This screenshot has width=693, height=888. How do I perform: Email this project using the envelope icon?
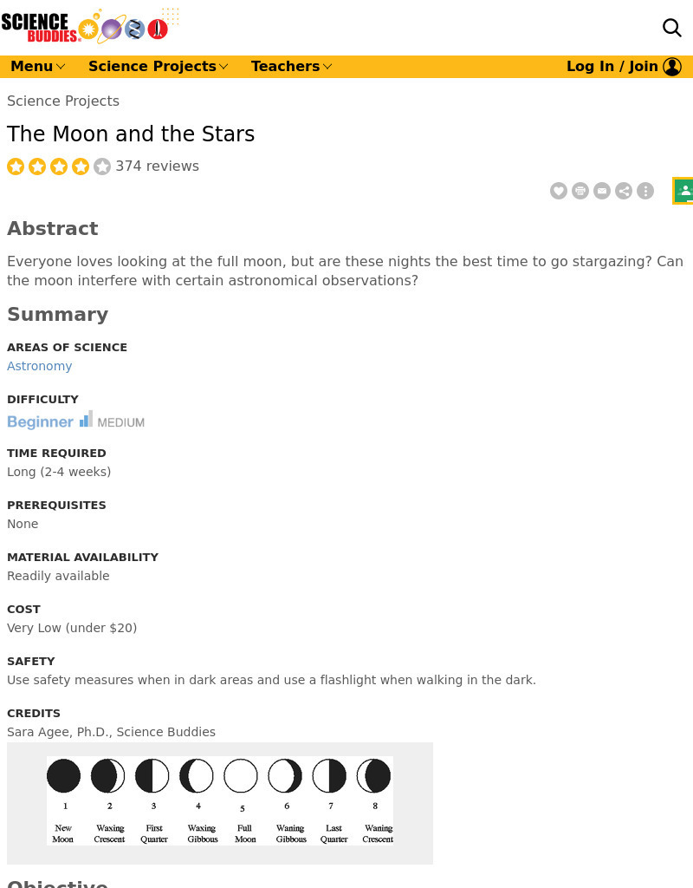point(602,191)
